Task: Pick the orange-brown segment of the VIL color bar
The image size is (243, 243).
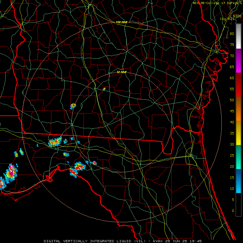Action: tap(238, 109)
